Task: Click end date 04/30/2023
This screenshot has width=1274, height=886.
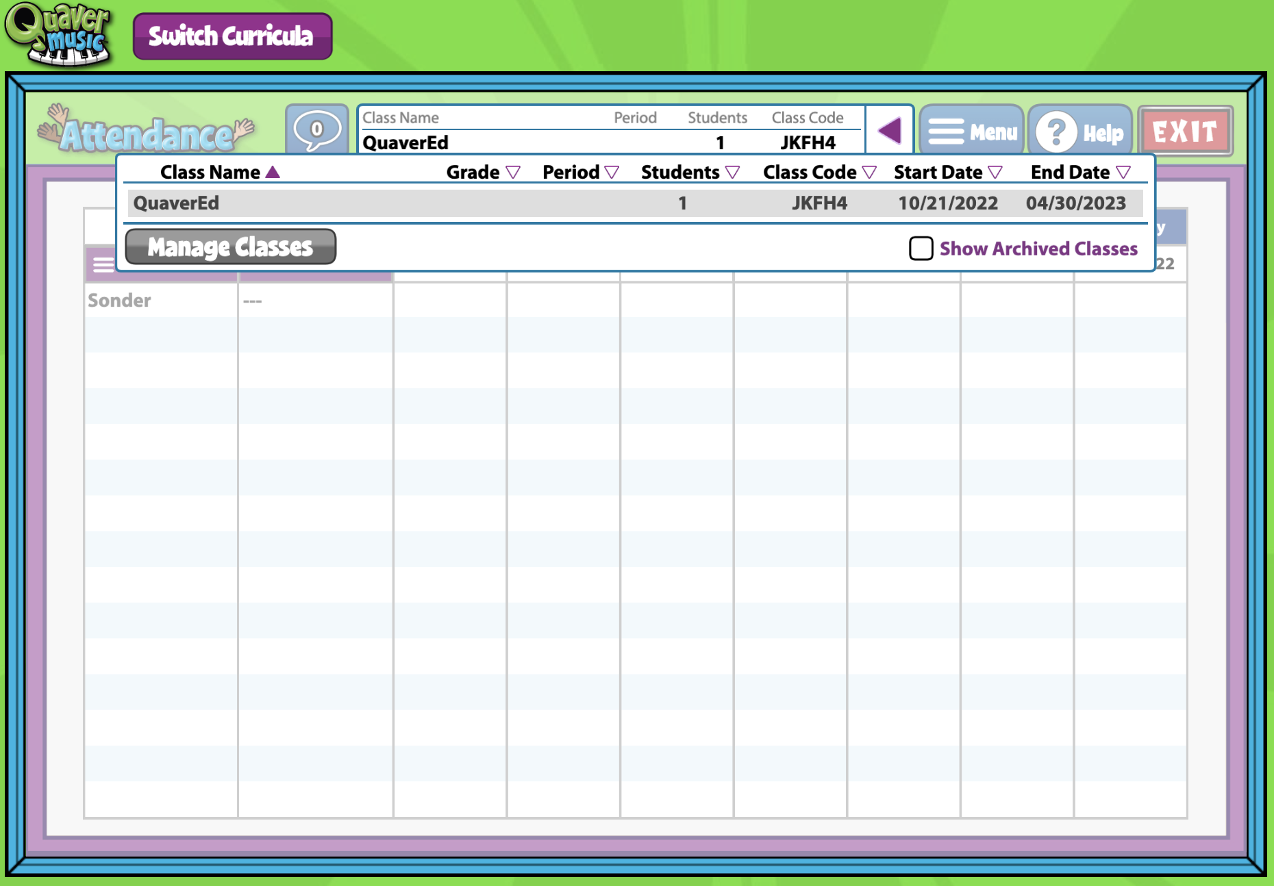Action: [x=1076, y=203]
